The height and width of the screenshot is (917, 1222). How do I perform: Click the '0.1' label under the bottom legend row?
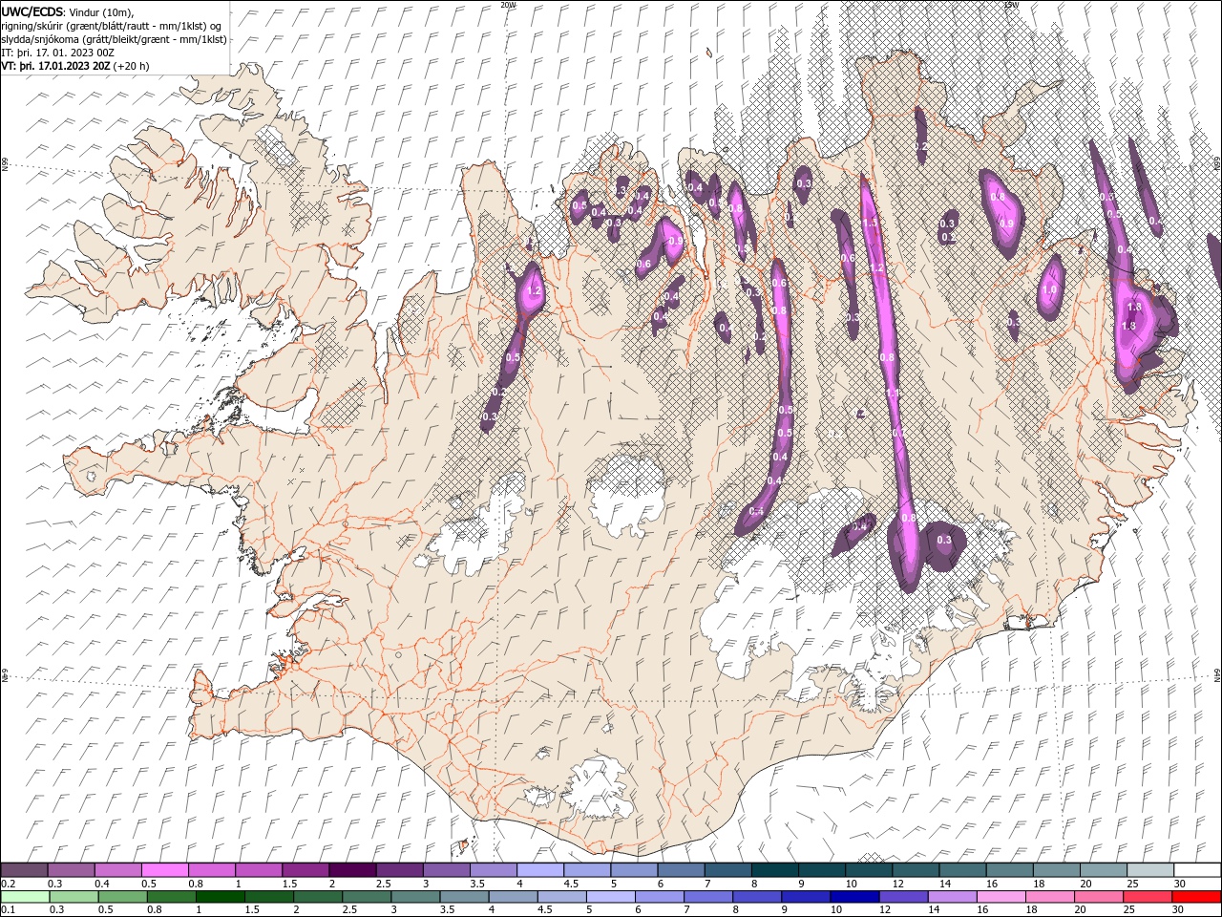[8, 910]
